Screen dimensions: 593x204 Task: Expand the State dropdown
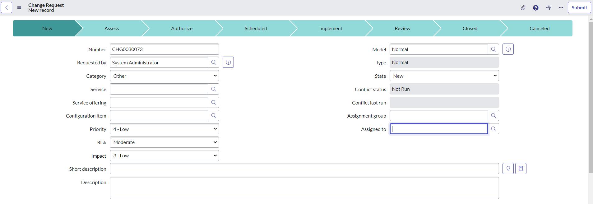click(x=444, y=76)
